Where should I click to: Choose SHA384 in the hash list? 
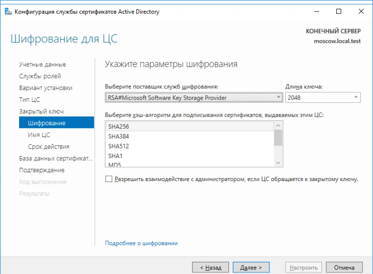point(190,136)
